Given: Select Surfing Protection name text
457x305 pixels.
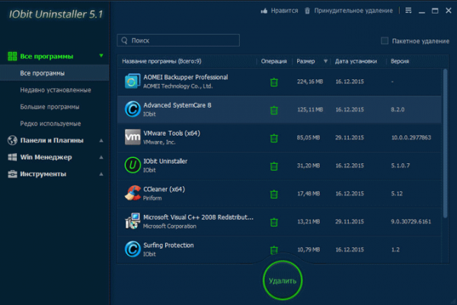Looking at the screenshot, I should (x=168, y=246).
